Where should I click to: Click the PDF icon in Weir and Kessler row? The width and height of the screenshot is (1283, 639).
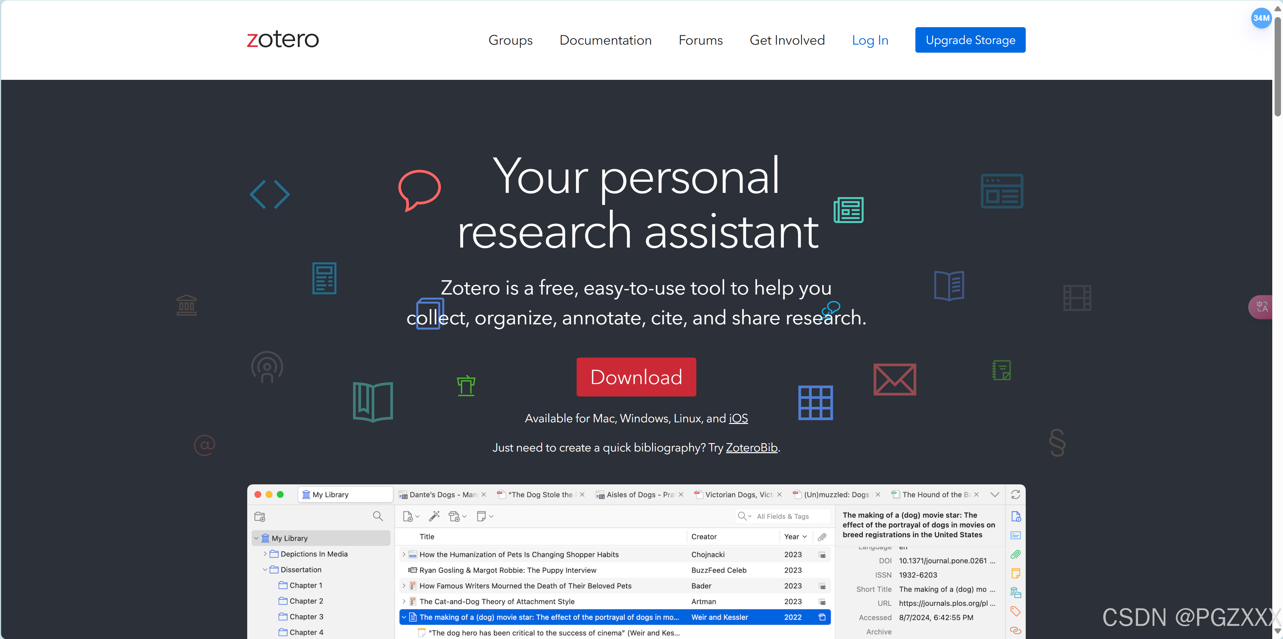[822, 617]
